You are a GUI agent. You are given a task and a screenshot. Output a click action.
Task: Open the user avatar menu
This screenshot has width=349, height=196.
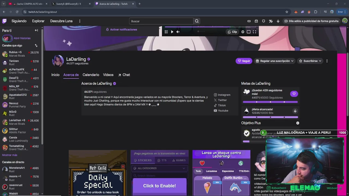(345, 21)
